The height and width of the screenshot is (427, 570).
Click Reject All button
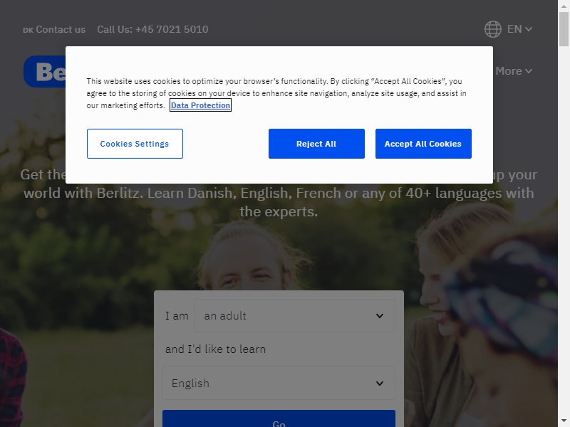(316, 144)
